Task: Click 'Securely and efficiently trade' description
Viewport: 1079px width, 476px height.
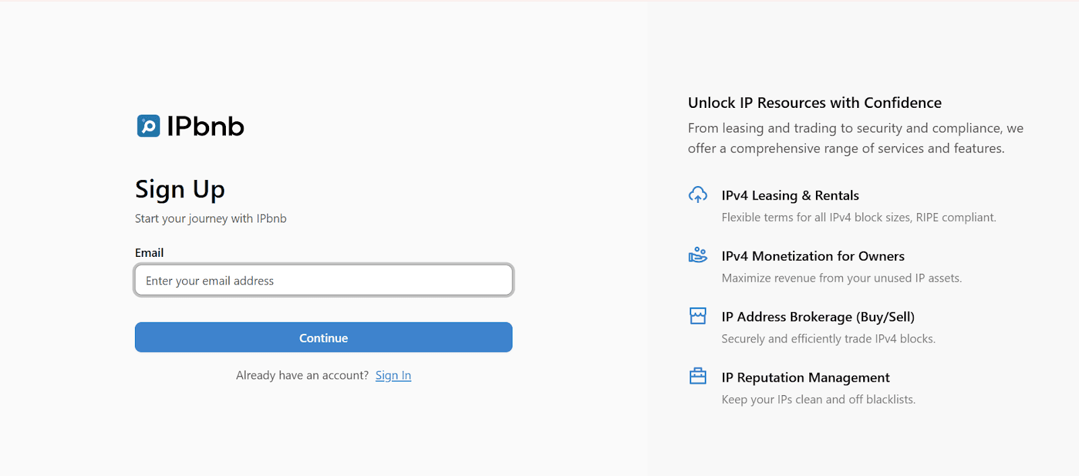Action: click(828, 338)
